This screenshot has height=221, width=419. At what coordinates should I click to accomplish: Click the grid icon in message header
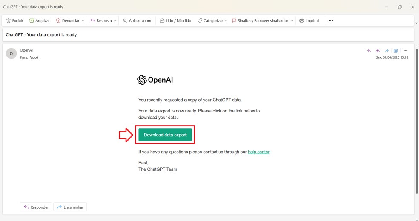(x=396, y=51)
